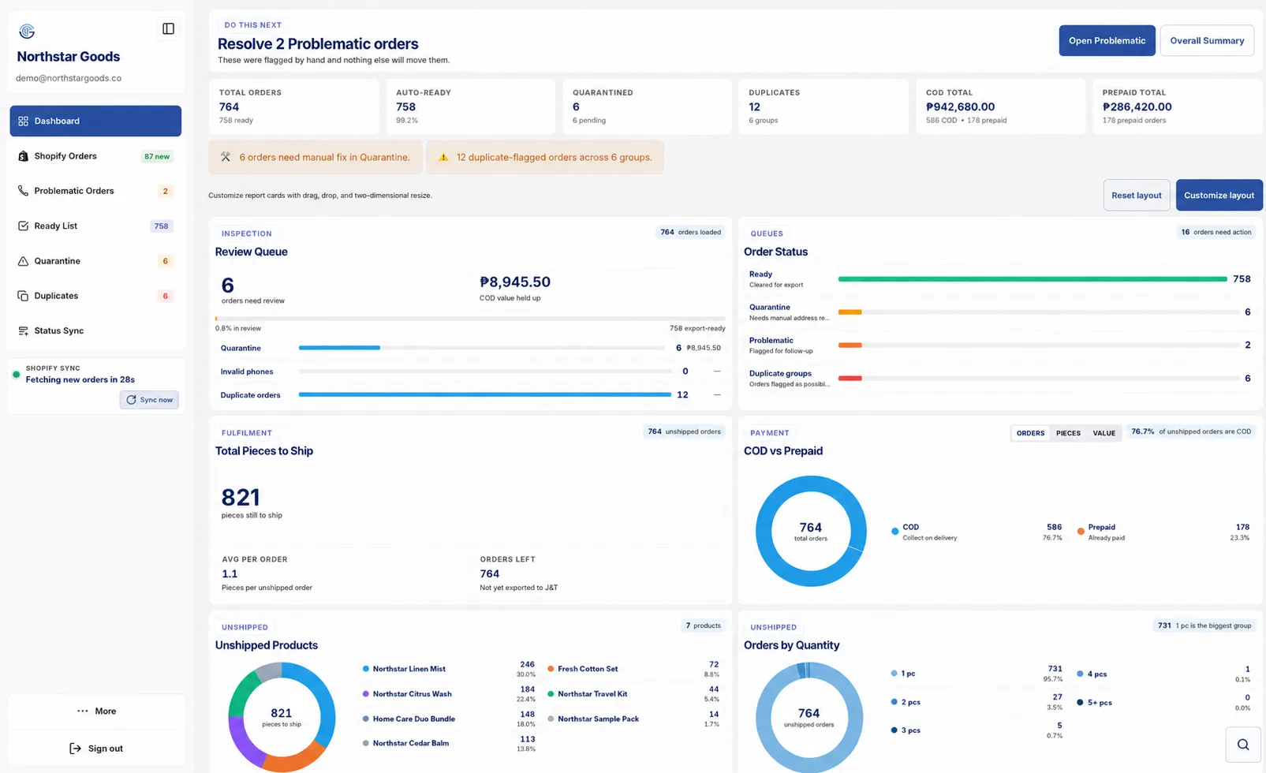
Task: Switch payment chart to PIECES tab
Action: [x=1068, y=433]
